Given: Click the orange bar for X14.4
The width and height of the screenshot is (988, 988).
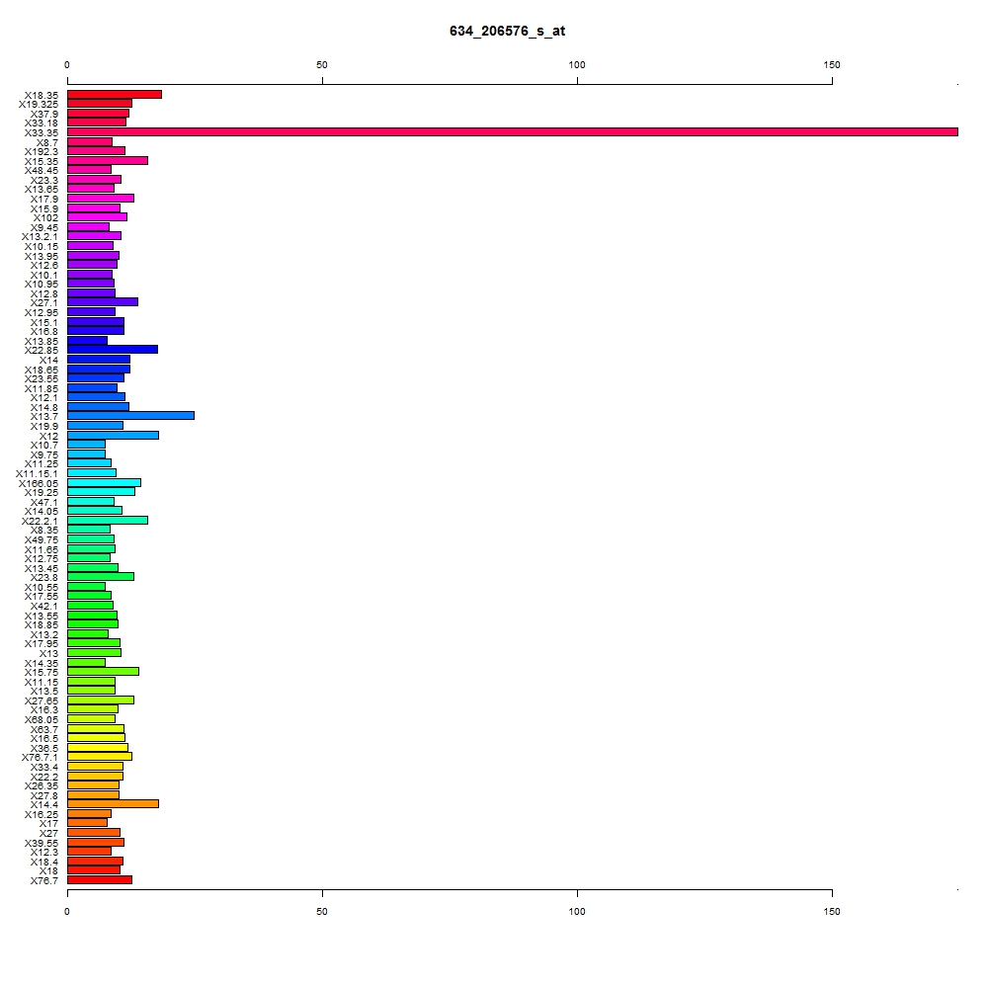Looking at the screenshot, I should pyautogui.click(x=114, y=803).
